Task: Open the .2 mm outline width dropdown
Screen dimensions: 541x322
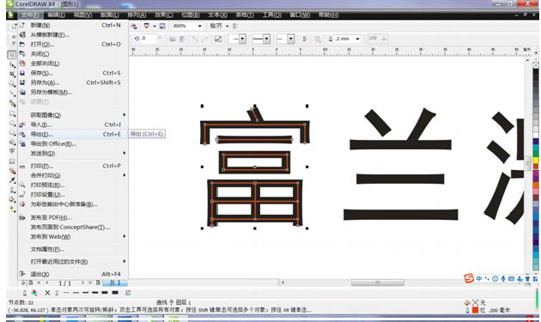Action: [357, 39]
